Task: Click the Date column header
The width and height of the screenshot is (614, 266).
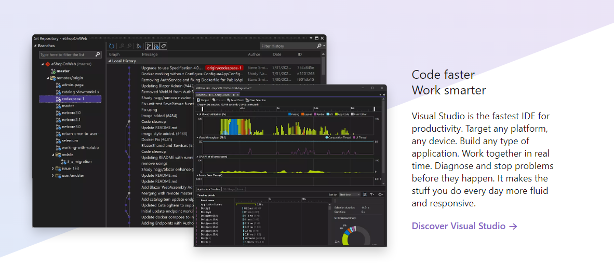Action: [277, 54]
